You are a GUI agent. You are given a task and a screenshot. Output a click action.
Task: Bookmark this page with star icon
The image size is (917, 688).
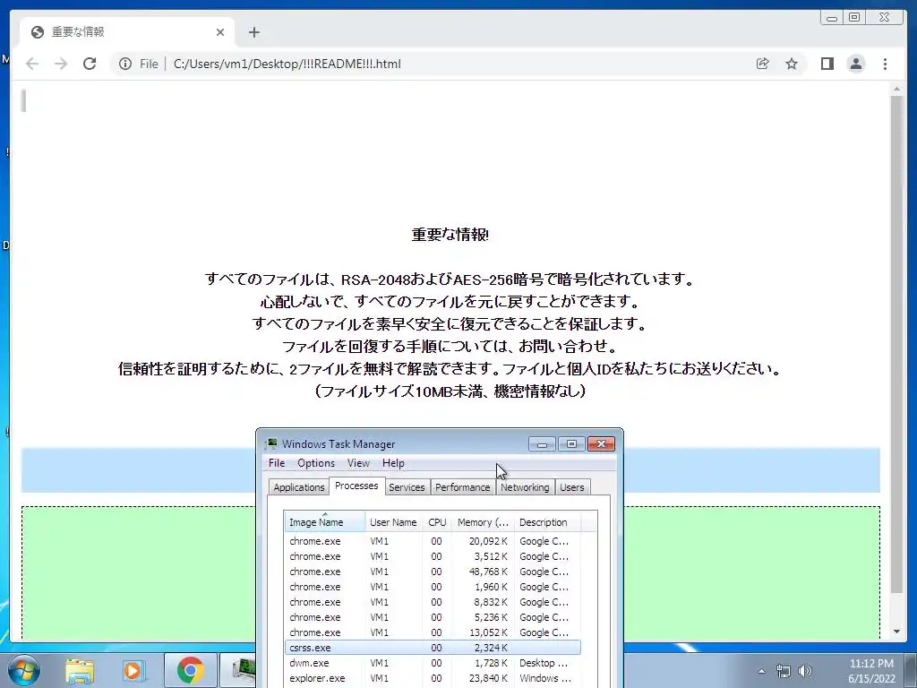pyautogui.click(x=792, y=64)
